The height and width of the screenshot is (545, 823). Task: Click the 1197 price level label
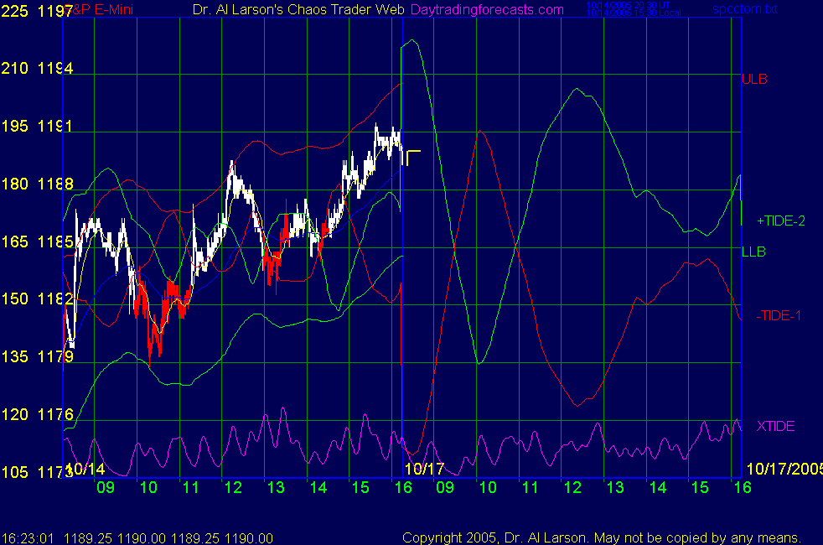click(x=54, y=10)
